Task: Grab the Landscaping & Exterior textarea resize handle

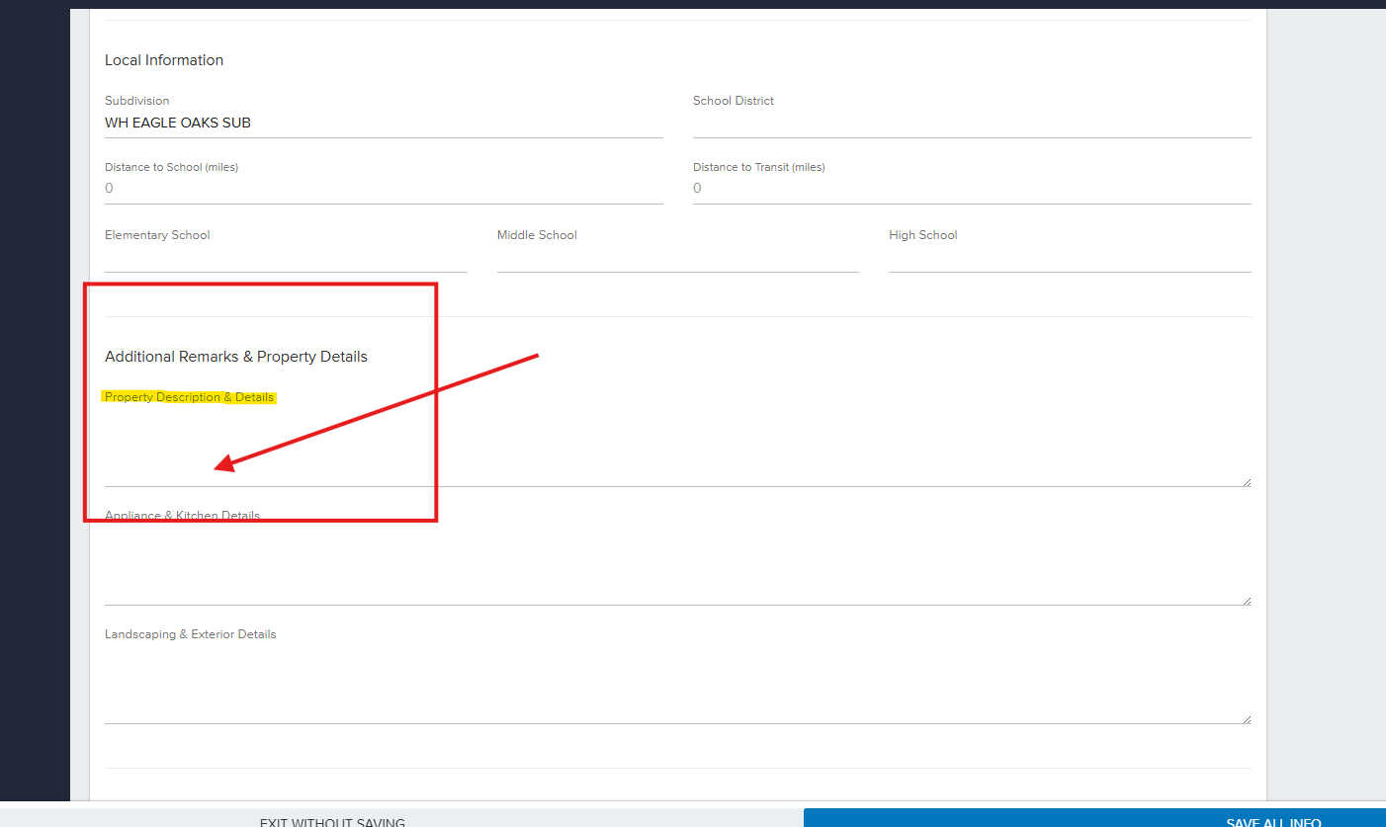Action: click(1246, 718)
